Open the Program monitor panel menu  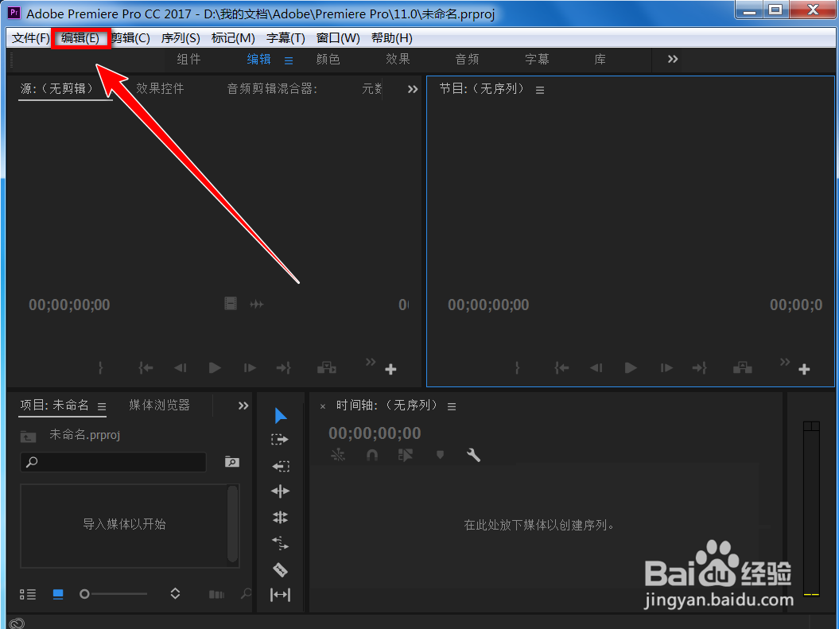(x=540, y=91)
